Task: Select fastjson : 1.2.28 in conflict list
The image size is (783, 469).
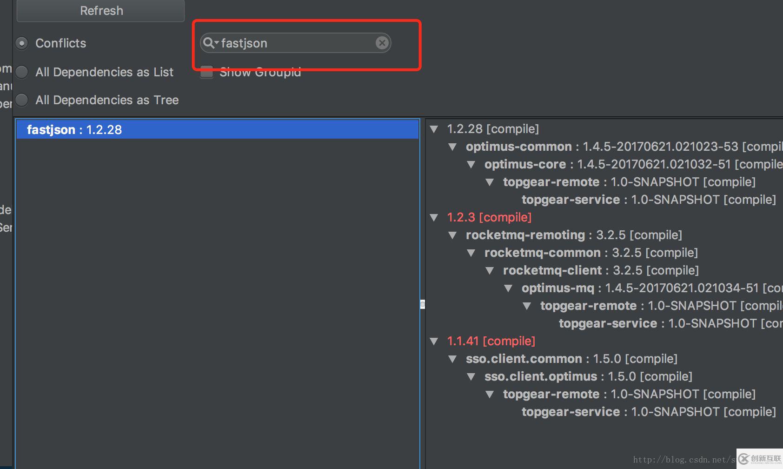Action: 218,129
